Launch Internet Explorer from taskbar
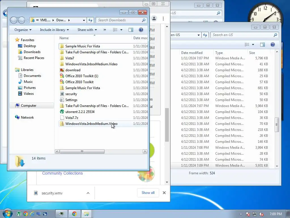The height and width of the screenshot is (218, 290). (x=32, y=214)
